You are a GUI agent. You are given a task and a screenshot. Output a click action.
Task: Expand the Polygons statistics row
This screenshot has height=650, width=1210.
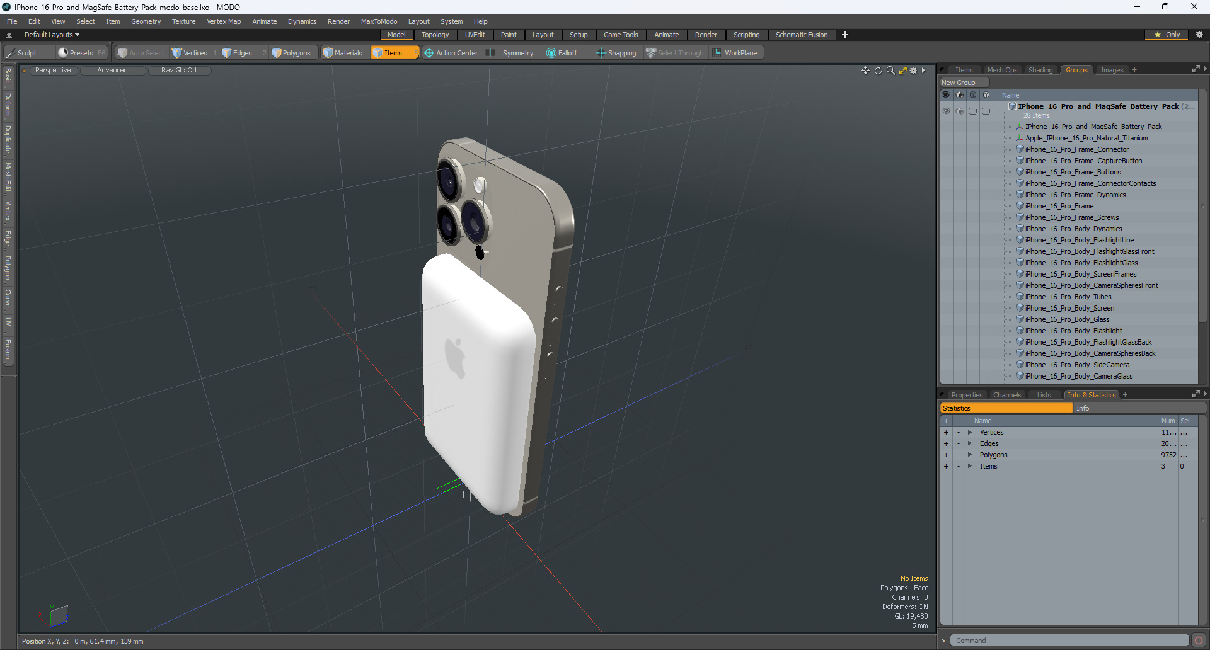pos(971,455)
